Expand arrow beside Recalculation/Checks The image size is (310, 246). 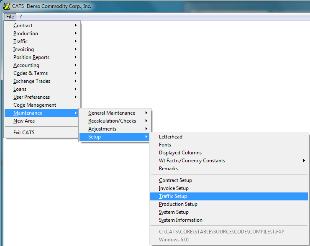pos(146,120)
